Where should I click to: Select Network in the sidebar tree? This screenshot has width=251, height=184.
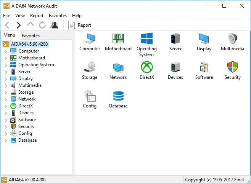click(27, 99)
